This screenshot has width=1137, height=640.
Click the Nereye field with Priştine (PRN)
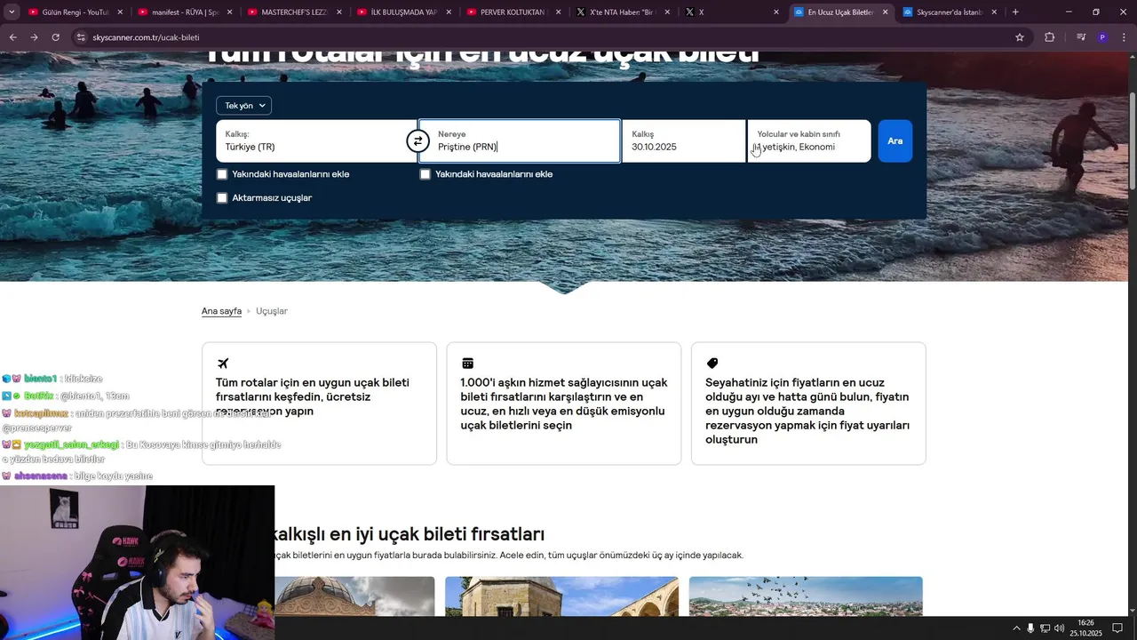click(x=520, y=141)
